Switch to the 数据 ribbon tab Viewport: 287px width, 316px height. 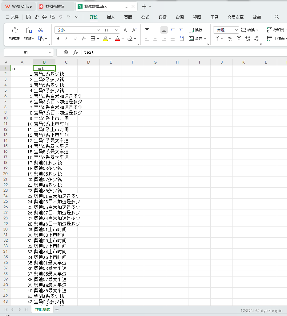(x=163, y=17)
